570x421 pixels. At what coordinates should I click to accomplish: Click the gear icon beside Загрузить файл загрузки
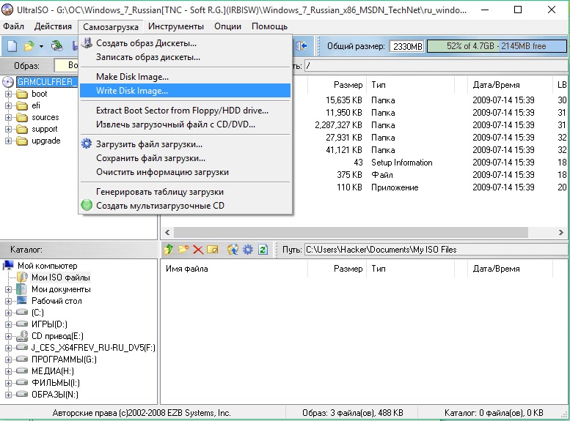(86, 144)
